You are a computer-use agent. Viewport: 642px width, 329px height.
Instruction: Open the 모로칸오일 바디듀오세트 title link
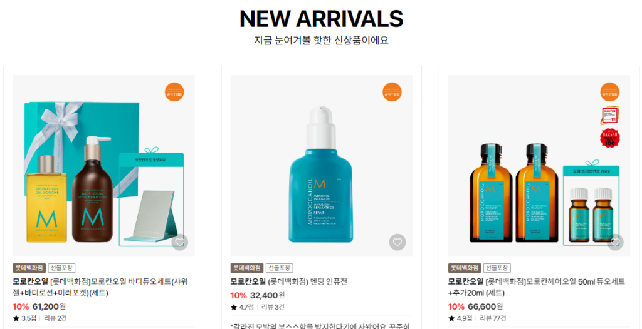(x=101, y=287)
